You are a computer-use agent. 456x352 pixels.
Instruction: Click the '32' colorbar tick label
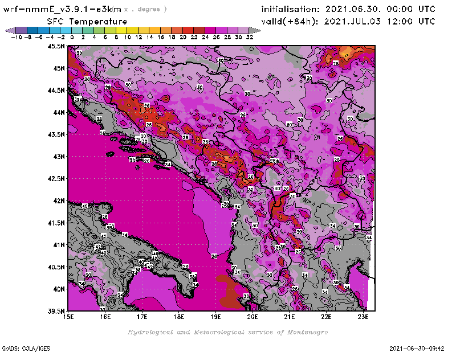[250, 37]
